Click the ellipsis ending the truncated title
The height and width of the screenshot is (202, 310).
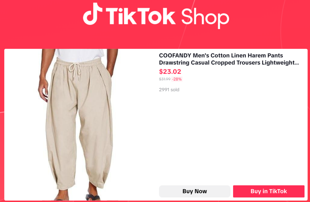click(297, 64)
